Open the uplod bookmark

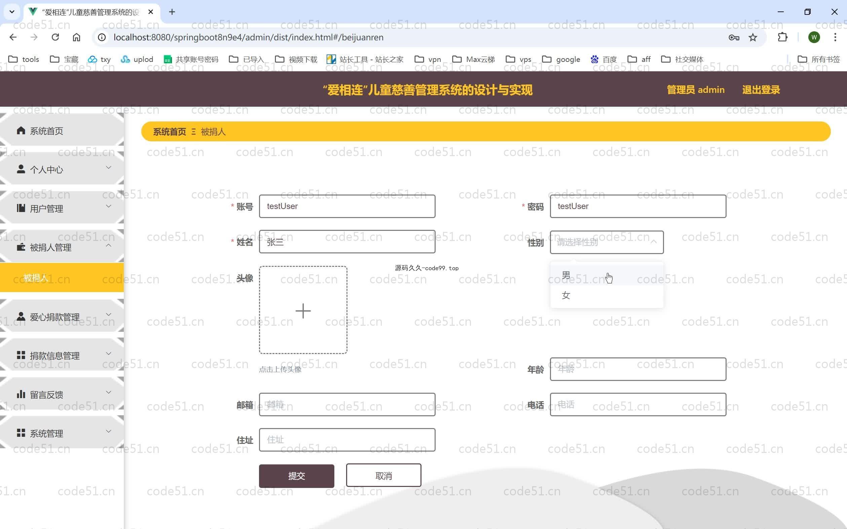137,59
